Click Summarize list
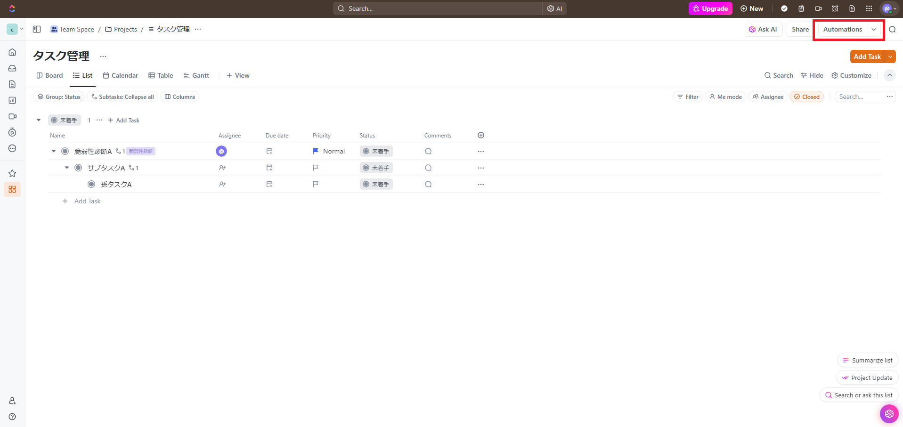 coord(868,360)
